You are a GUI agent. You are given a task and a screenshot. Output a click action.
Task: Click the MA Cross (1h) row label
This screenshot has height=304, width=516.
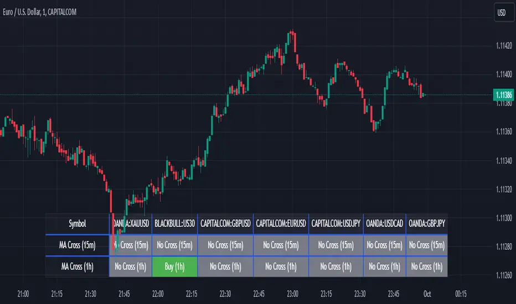[x=78, y=266]
